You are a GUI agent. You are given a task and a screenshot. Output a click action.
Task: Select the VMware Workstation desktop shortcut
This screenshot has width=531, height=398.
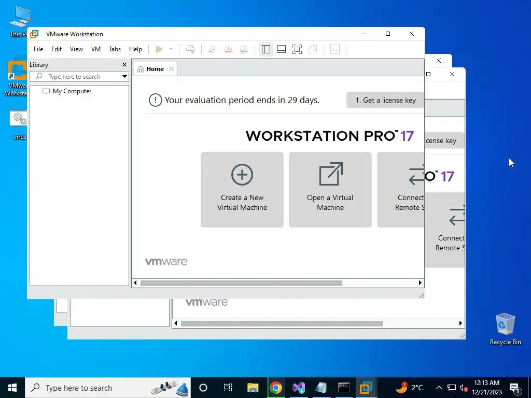tap(16, 78)
